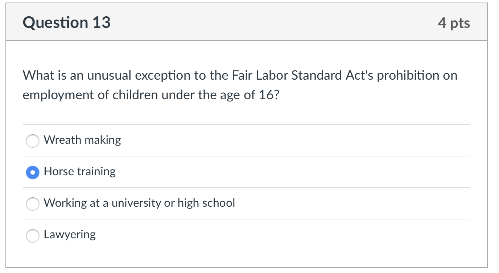The width and height of the screenshot is (499, 273).
Task: Click the Working at a university answer text
Action: point(139,203)
